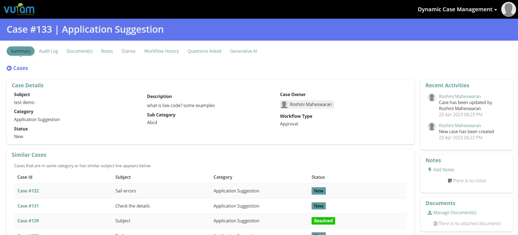
Task: Open the Case #132 link
Action: coord(28,191)
